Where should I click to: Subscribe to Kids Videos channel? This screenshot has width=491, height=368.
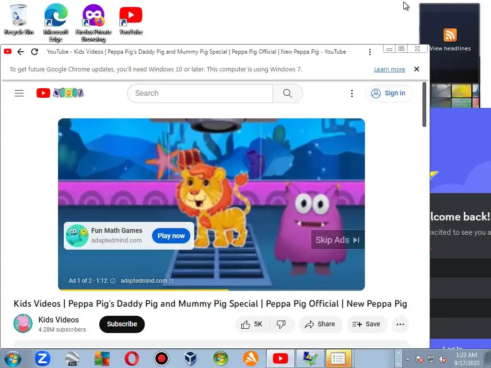click(x=122, y=324)
